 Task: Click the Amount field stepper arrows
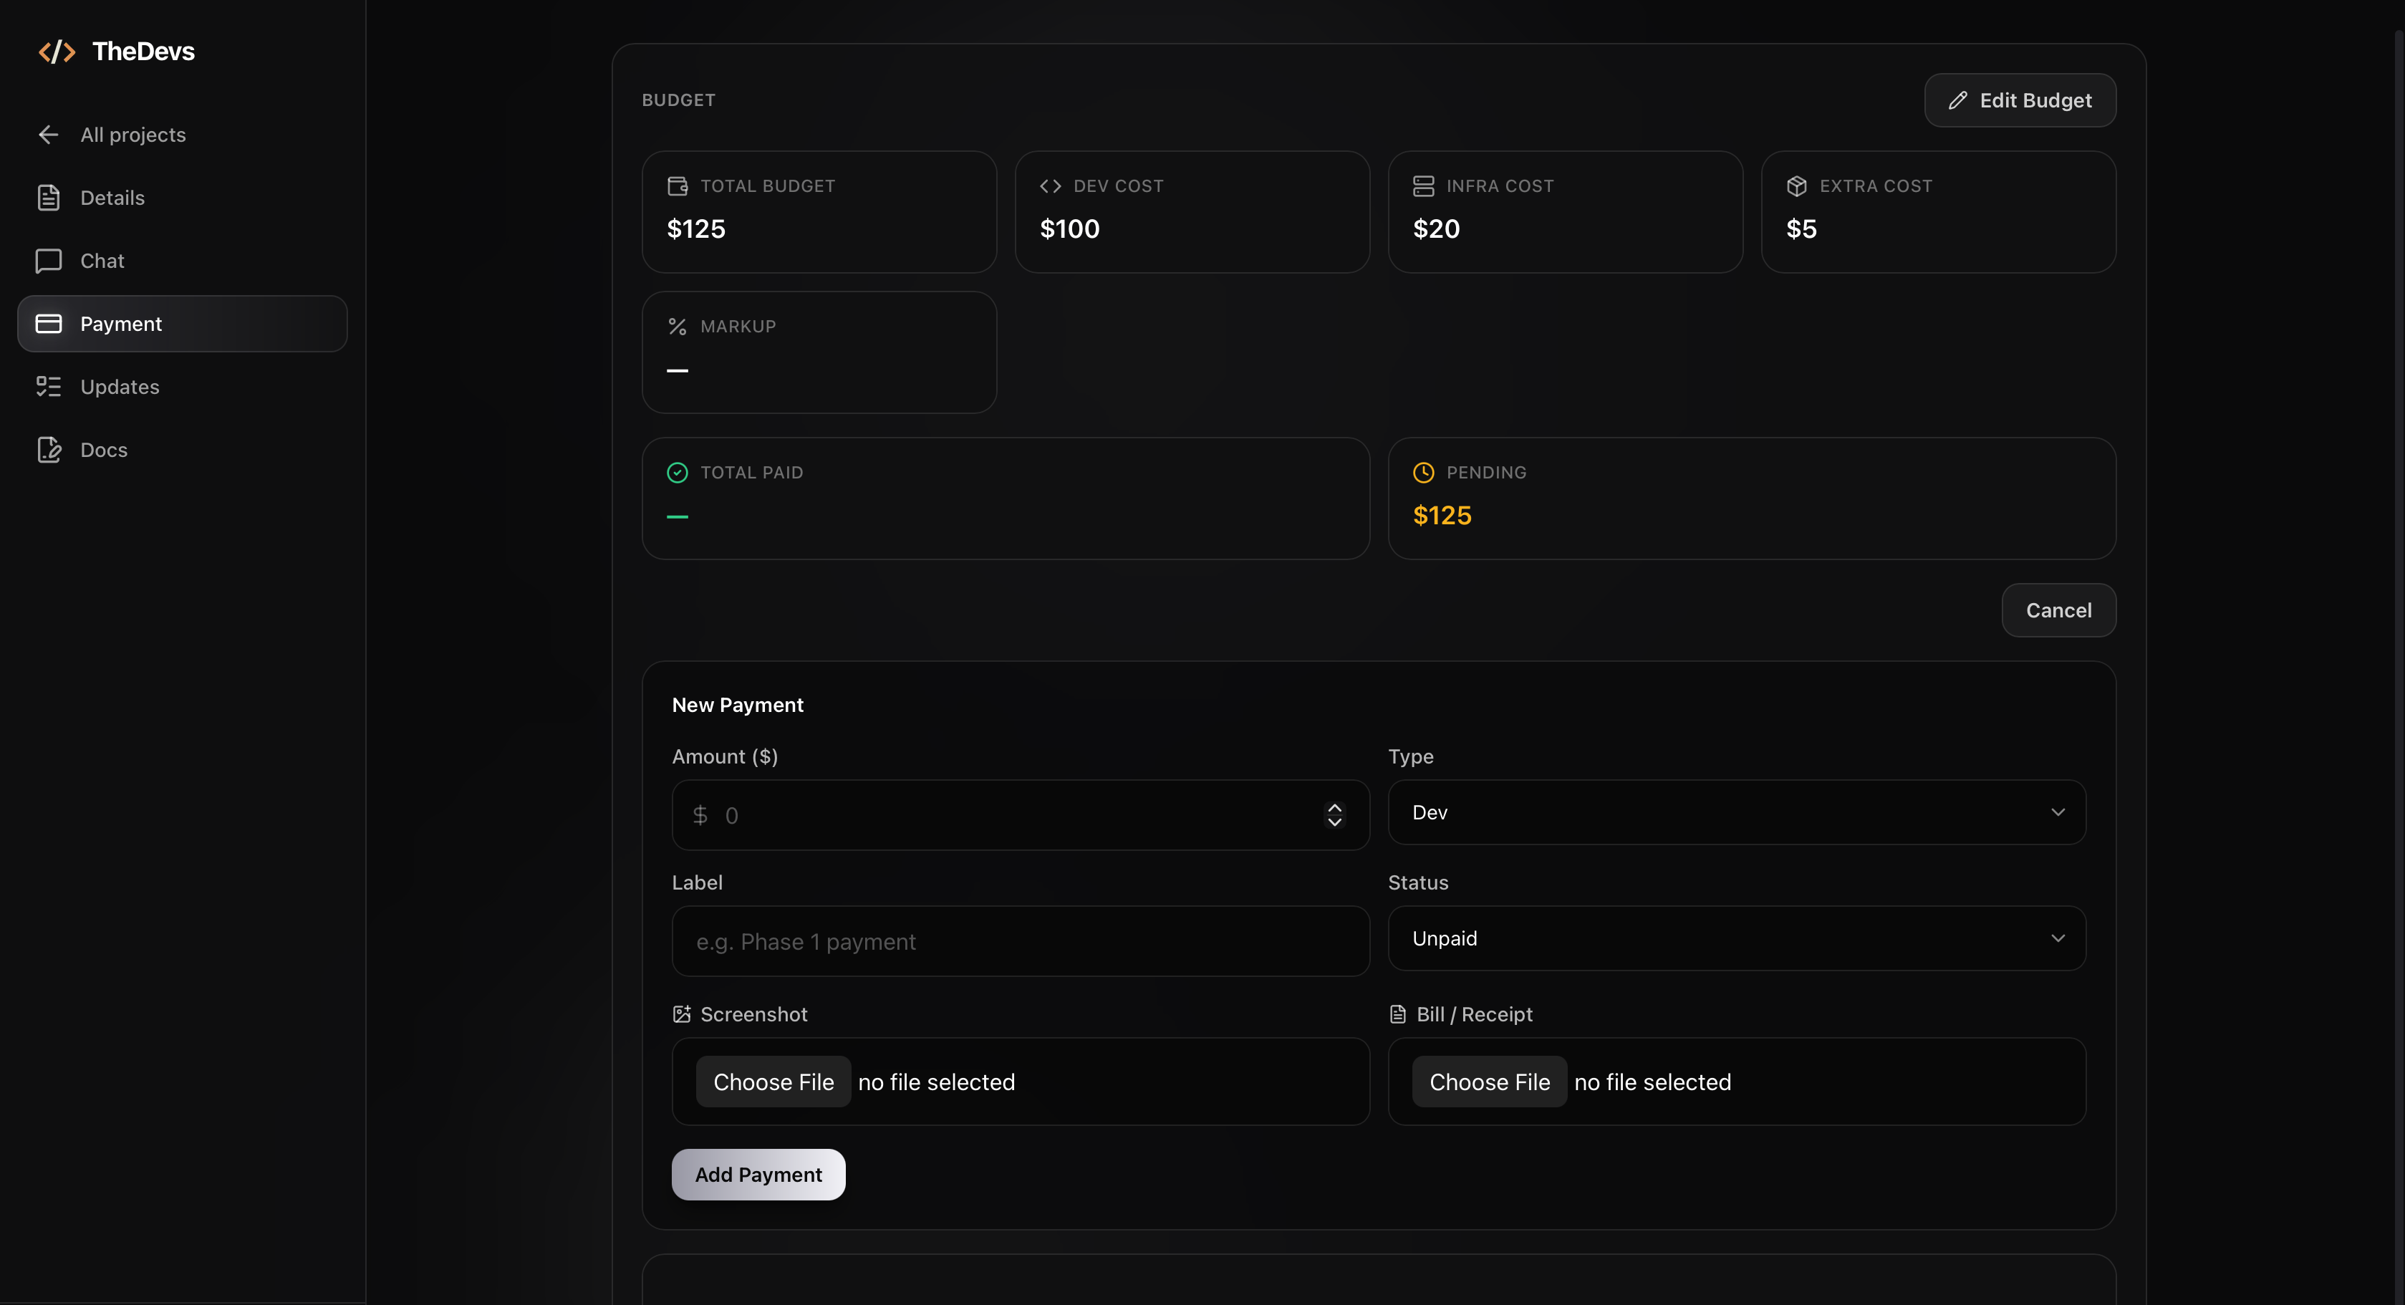[x=1334, y=815]
